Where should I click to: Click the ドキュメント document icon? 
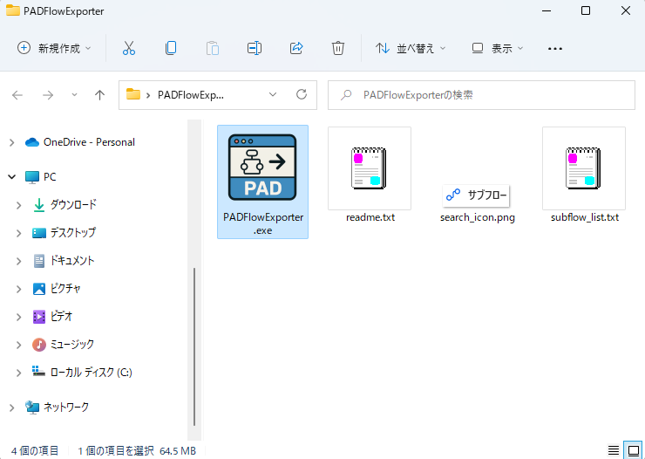39,261
